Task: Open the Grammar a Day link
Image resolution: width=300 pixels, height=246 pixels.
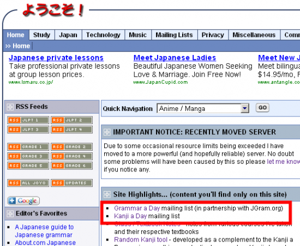Action: point(137,208)
